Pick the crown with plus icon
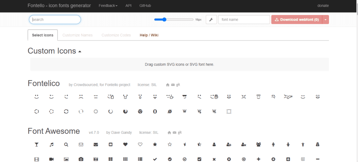This screenshot has width=358, height=162. pos(199,111)
